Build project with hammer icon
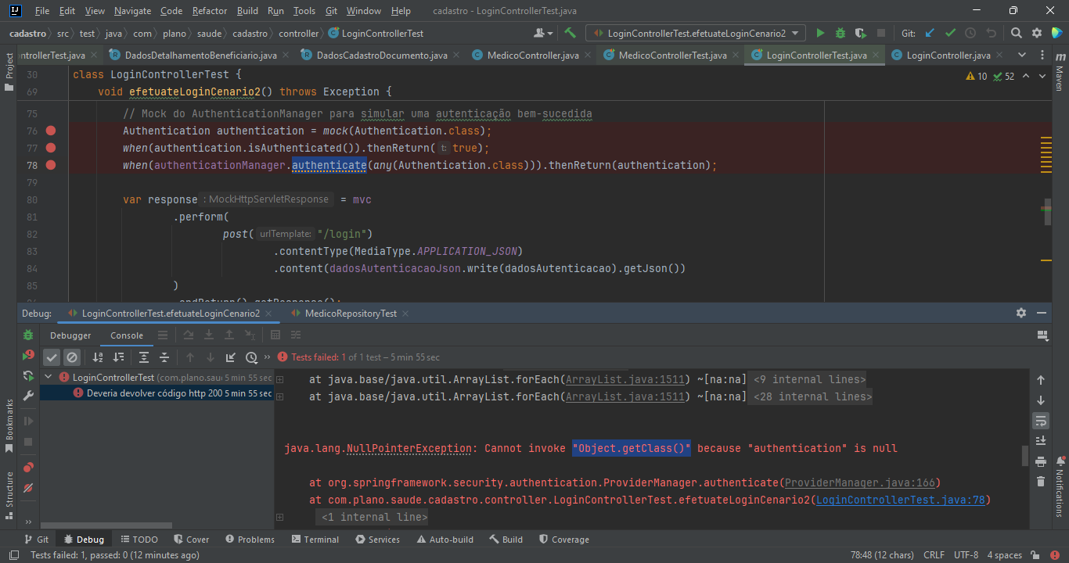The height and width of the screenshot is (563, 1069). [x=570, y=34]
